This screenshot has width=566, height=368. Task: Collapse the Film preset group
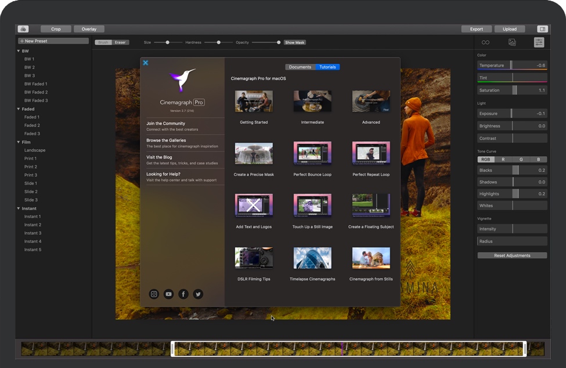click(19, 142)
